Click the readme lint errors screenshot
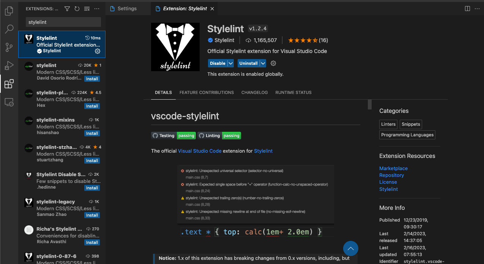Image resolution: width=484 pixels, height=264 pixels. coord(255,202)
